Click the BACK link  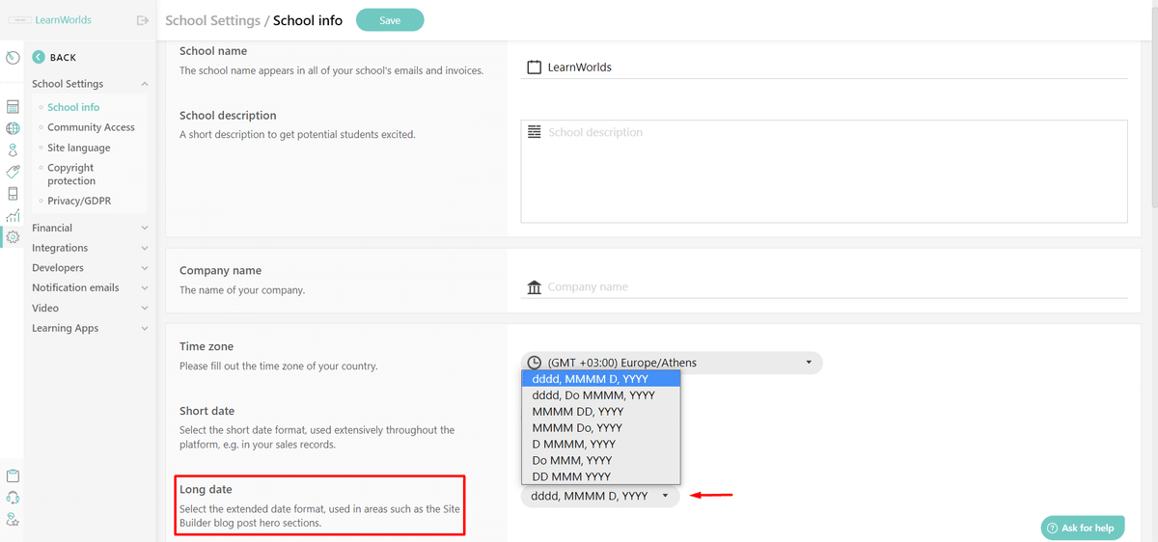(x=63, y=57)
